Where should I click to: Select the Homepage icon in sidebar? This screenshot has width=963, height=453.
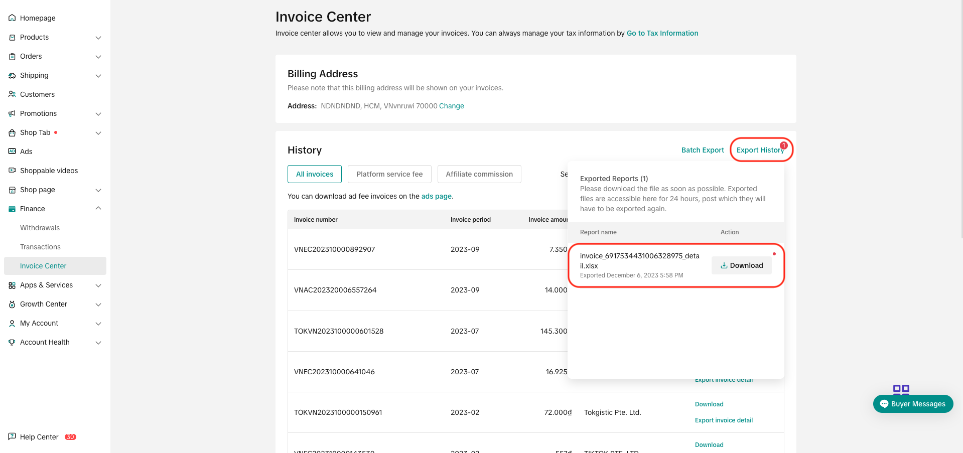(12, 18)
